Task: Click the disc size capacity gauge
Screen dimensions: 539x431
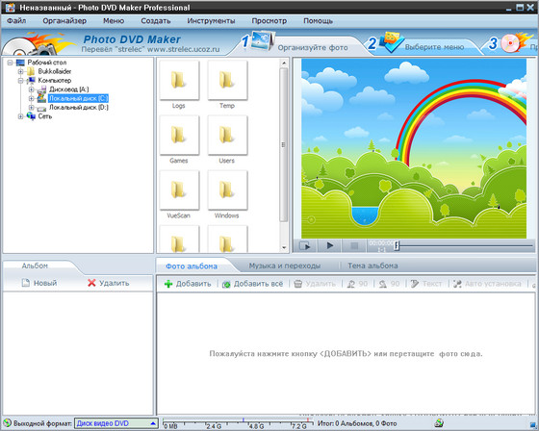Action: coord(238,423)
